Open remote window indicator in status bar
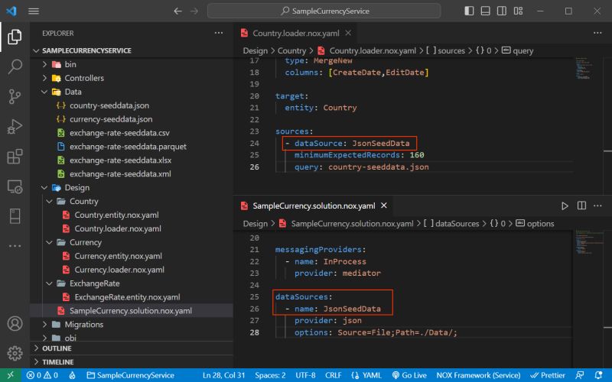Viewport: 612px width, 382px height. [x=11, y=375]
